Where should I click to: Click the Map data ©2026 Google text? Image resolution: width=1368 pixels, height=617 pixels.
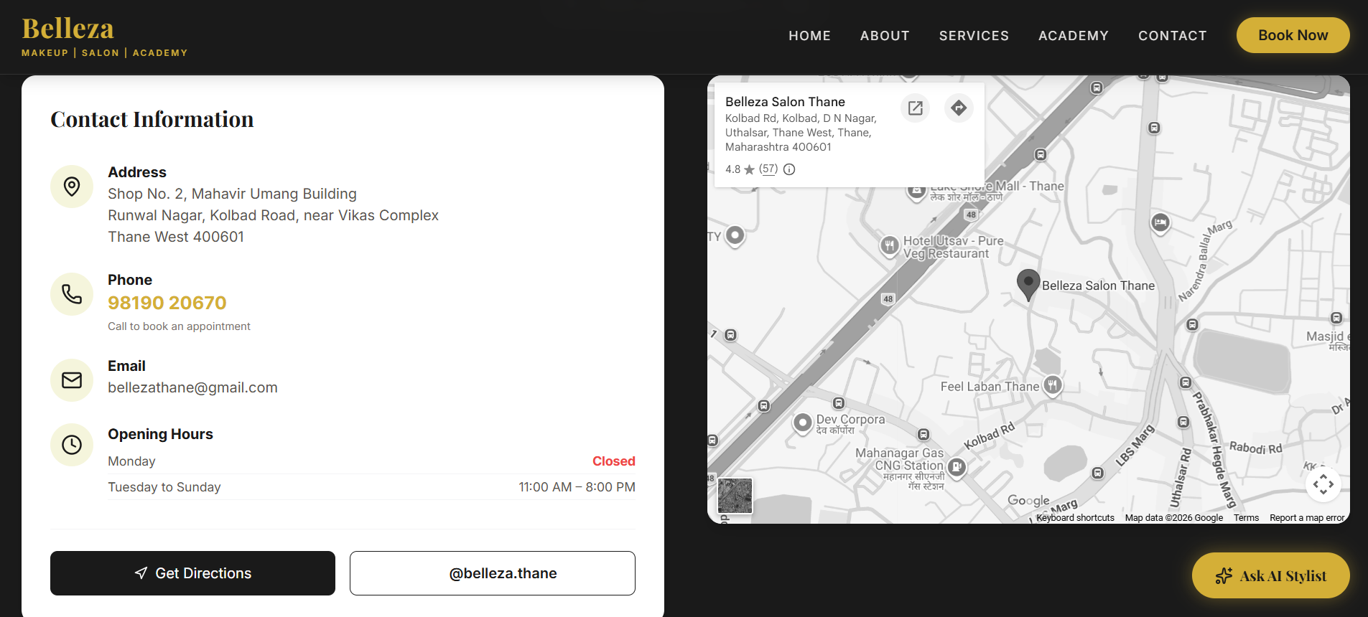1174,518
